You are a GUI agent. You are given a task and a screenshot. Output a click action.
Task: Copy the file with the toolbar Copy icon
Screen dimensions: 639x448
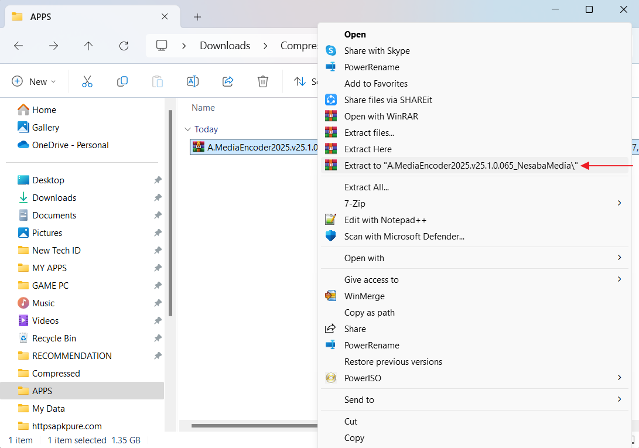(x=122, y=81)
